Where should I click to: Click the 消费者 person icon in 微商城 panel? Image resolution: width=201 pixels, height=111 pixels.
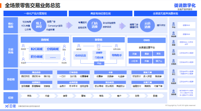click(x=23, y=46)
